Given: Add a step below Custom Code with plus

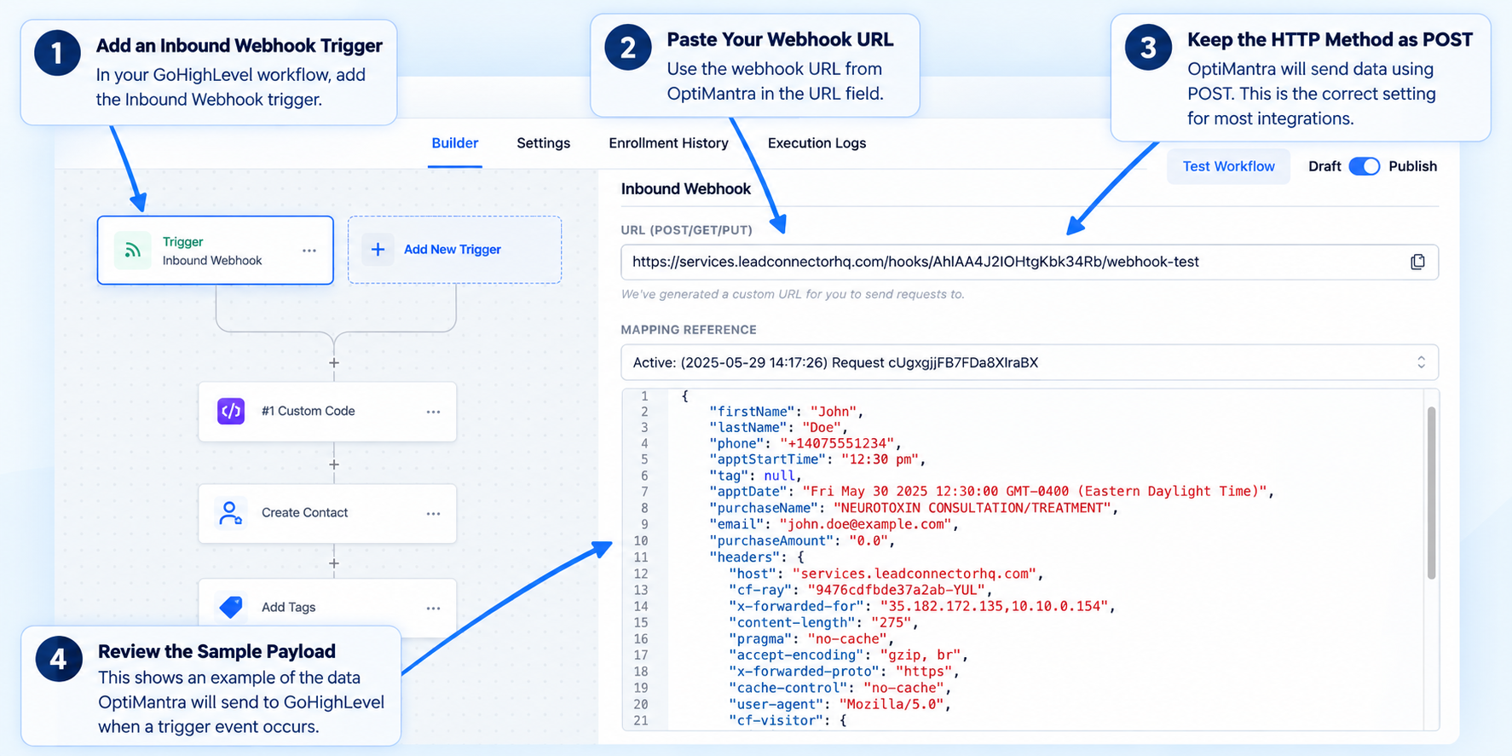Looking at the screenshot, I should click(334, 465).
